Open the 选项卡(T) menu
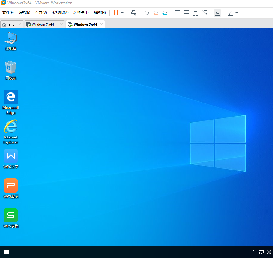This screenshot has height=258, width=273. (x=81, y=13)
